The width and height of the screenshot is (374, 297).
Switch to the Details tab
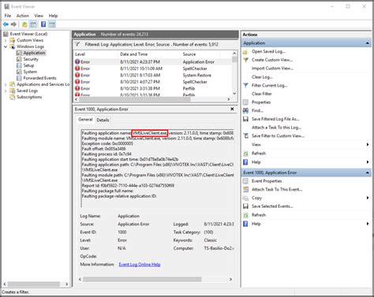coord(103,120)
